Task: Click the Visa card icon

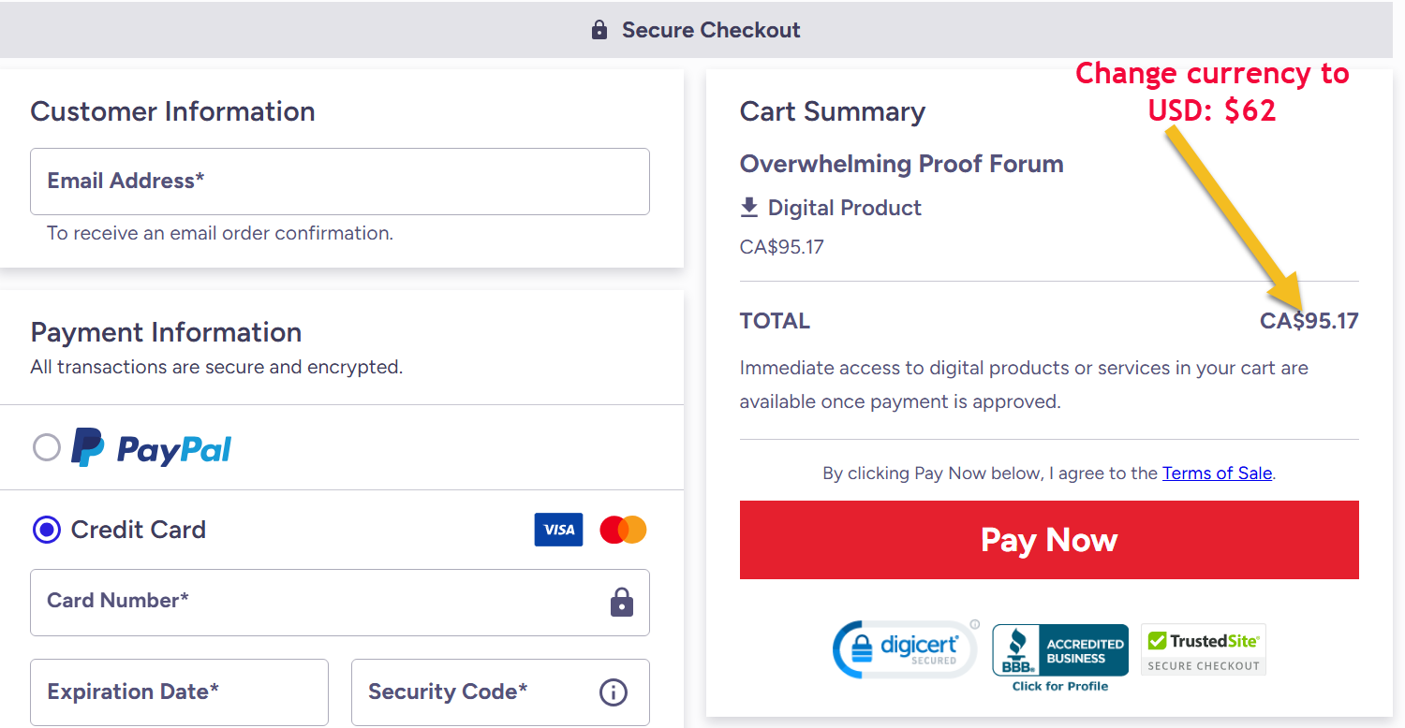Action: [558, 530]
